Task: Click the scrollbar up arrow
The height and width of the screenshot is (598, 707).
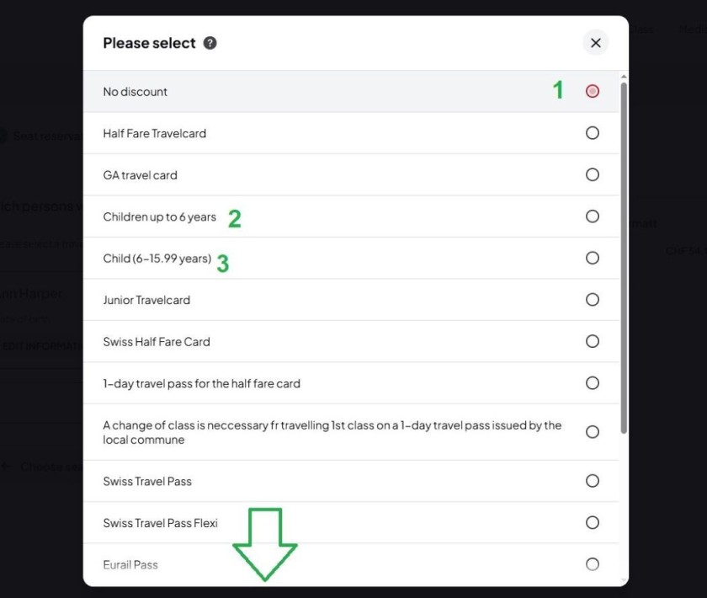Action: tap(622, 77)
